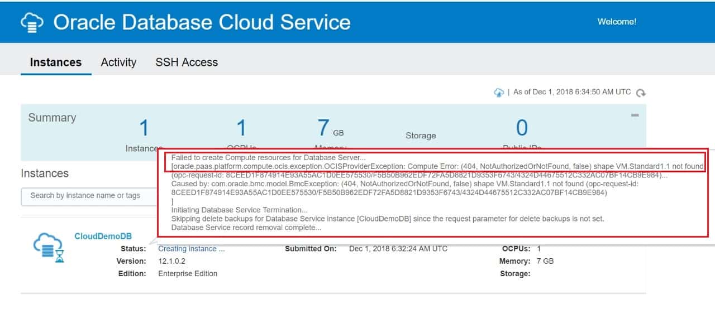The image size is (715, 314).
Task: Click the CloudDemoDB instance icon
Action: pyautogui.click(x=49, y=248)
